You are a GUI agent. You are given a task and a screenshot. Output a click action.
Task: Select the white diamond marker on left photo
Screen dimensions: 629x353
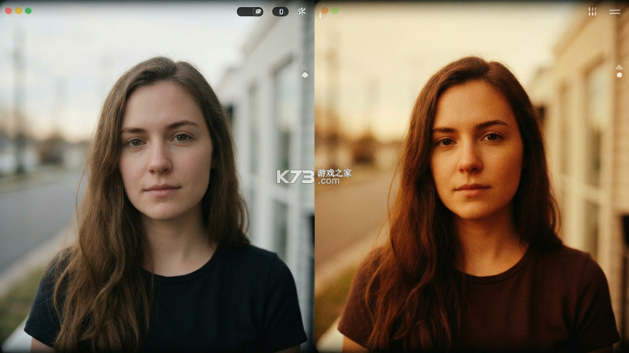[x=305, y=75]
